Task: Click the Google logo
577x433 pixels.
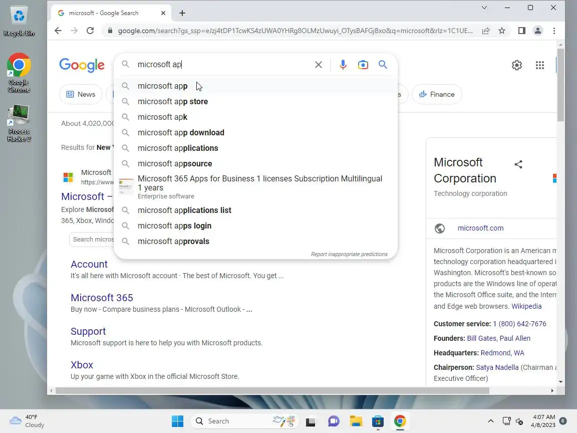Action: [82, 65]
